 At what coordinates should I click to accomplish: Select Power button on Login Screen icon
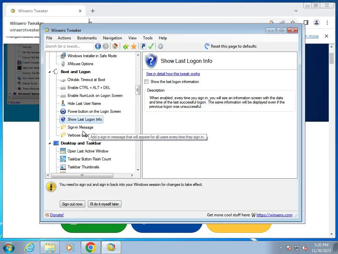click(x=63, y=111)
